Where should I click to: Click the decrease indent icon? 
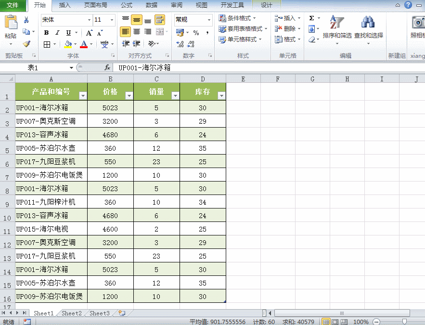click(126, 44)
